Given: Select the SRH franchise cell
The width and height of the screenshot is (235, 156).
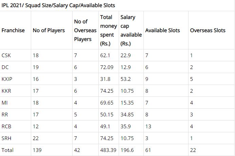Looking at the screenshot, I should (x=6, y=138).
